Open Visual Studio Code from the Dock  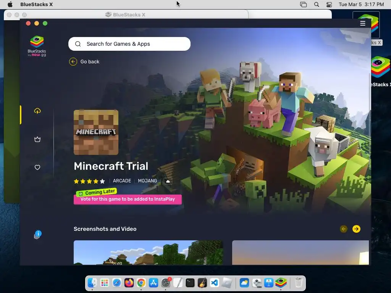[x=215, y=283]
